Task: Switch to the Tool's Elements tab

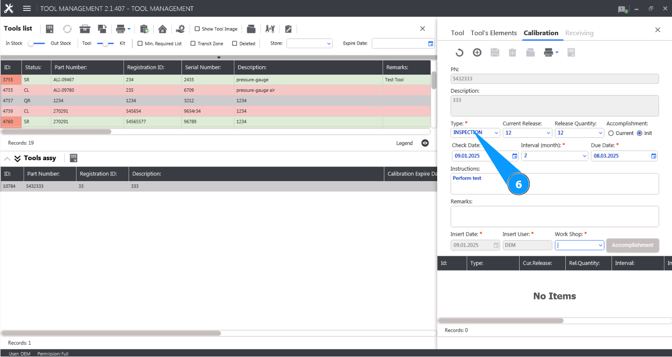Action: point(493,33)
